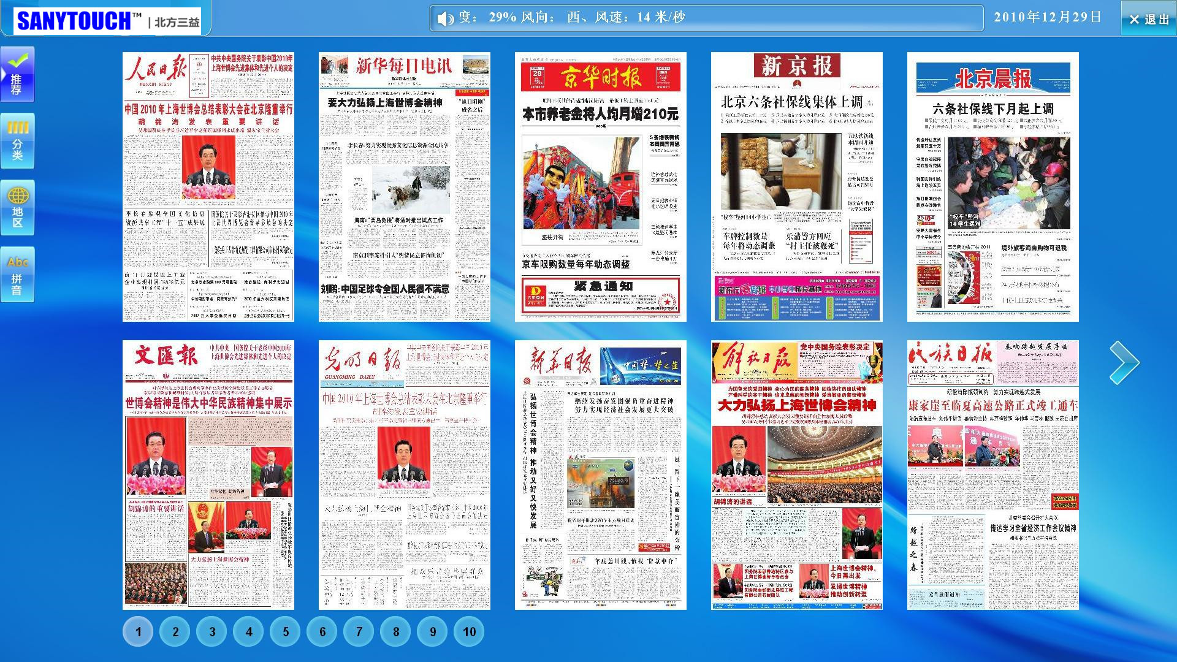Jump to page 6
The width and height of the screenshot is (1177, 662).
pos(322,631)
